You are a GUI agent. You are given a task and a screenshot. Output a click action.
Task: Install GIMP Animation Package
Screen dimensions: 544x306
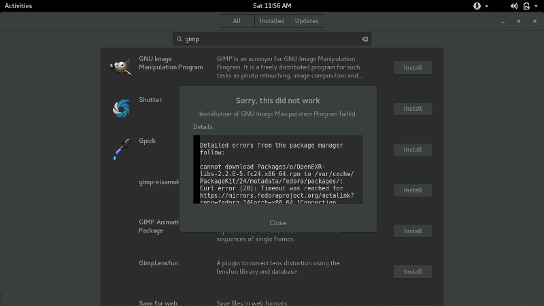tap(413, 231)
